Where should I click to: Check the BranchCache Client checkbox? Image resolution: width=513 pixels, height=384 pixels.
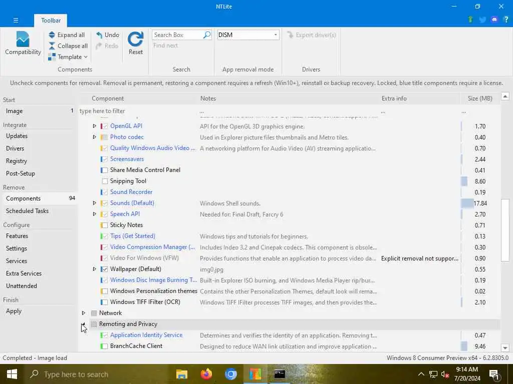(104, 346)
